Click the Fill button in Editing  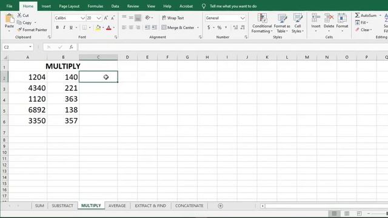pyautogui.click(x=361, y=22)
